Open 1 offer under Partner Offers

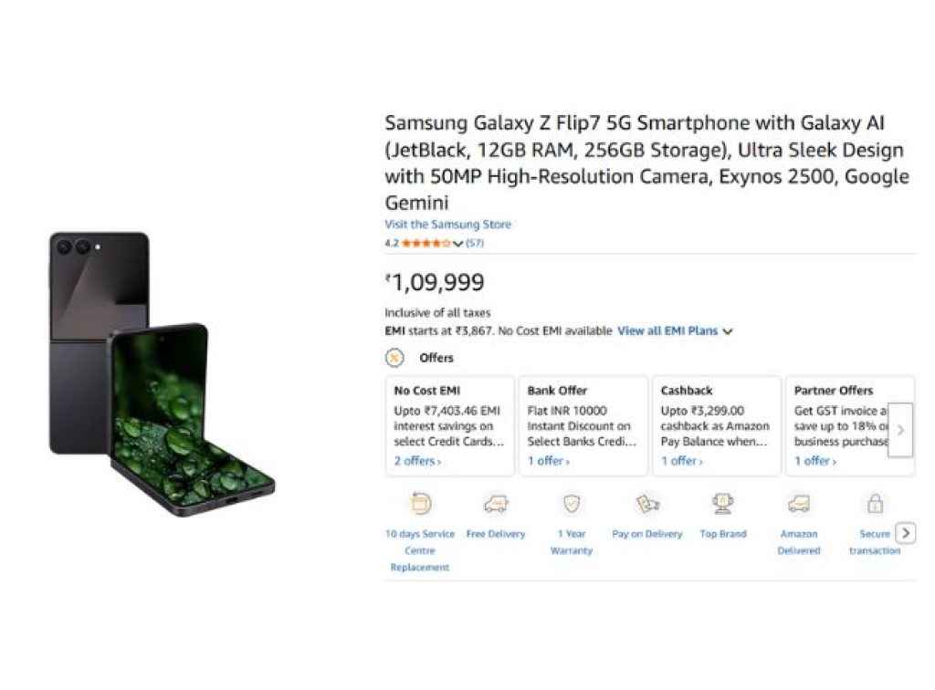pyautogui.click(x=813, y=461)
